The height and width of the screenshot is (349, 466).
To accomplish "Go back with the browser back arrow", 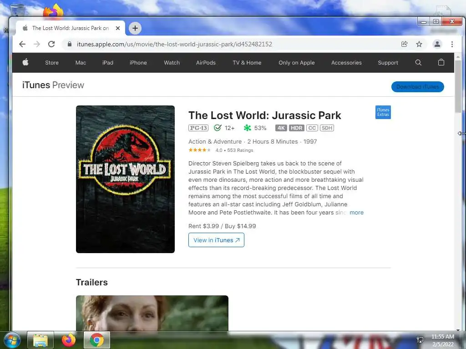I will click(x=22, y=44).
